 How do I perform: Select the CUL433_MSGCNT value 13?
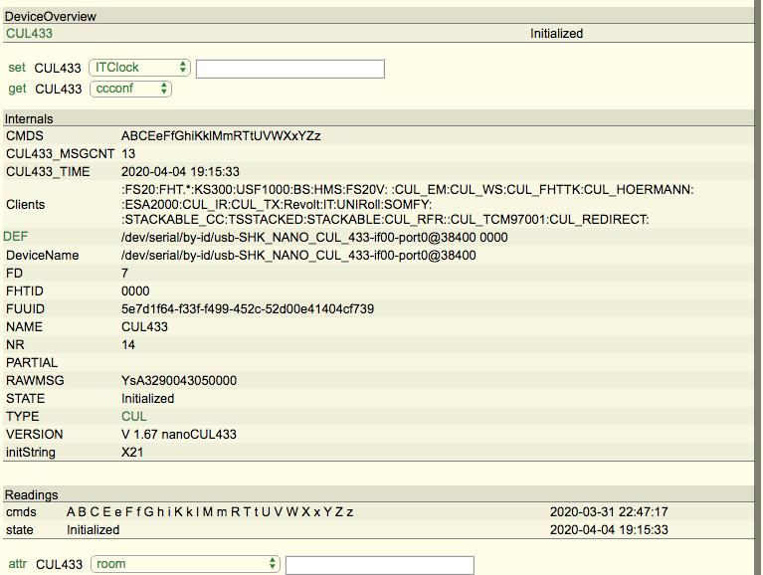tap(128, 154)
